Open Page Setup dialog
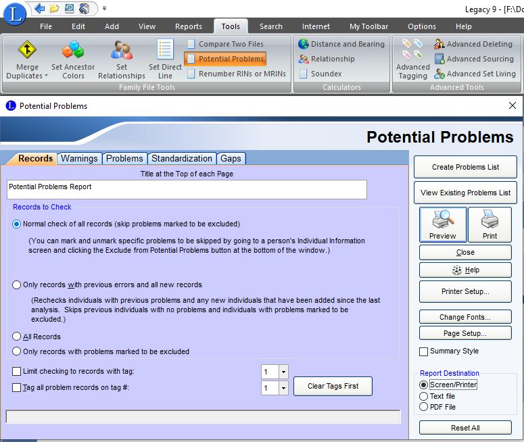524x442 pixels. [465, 333]
